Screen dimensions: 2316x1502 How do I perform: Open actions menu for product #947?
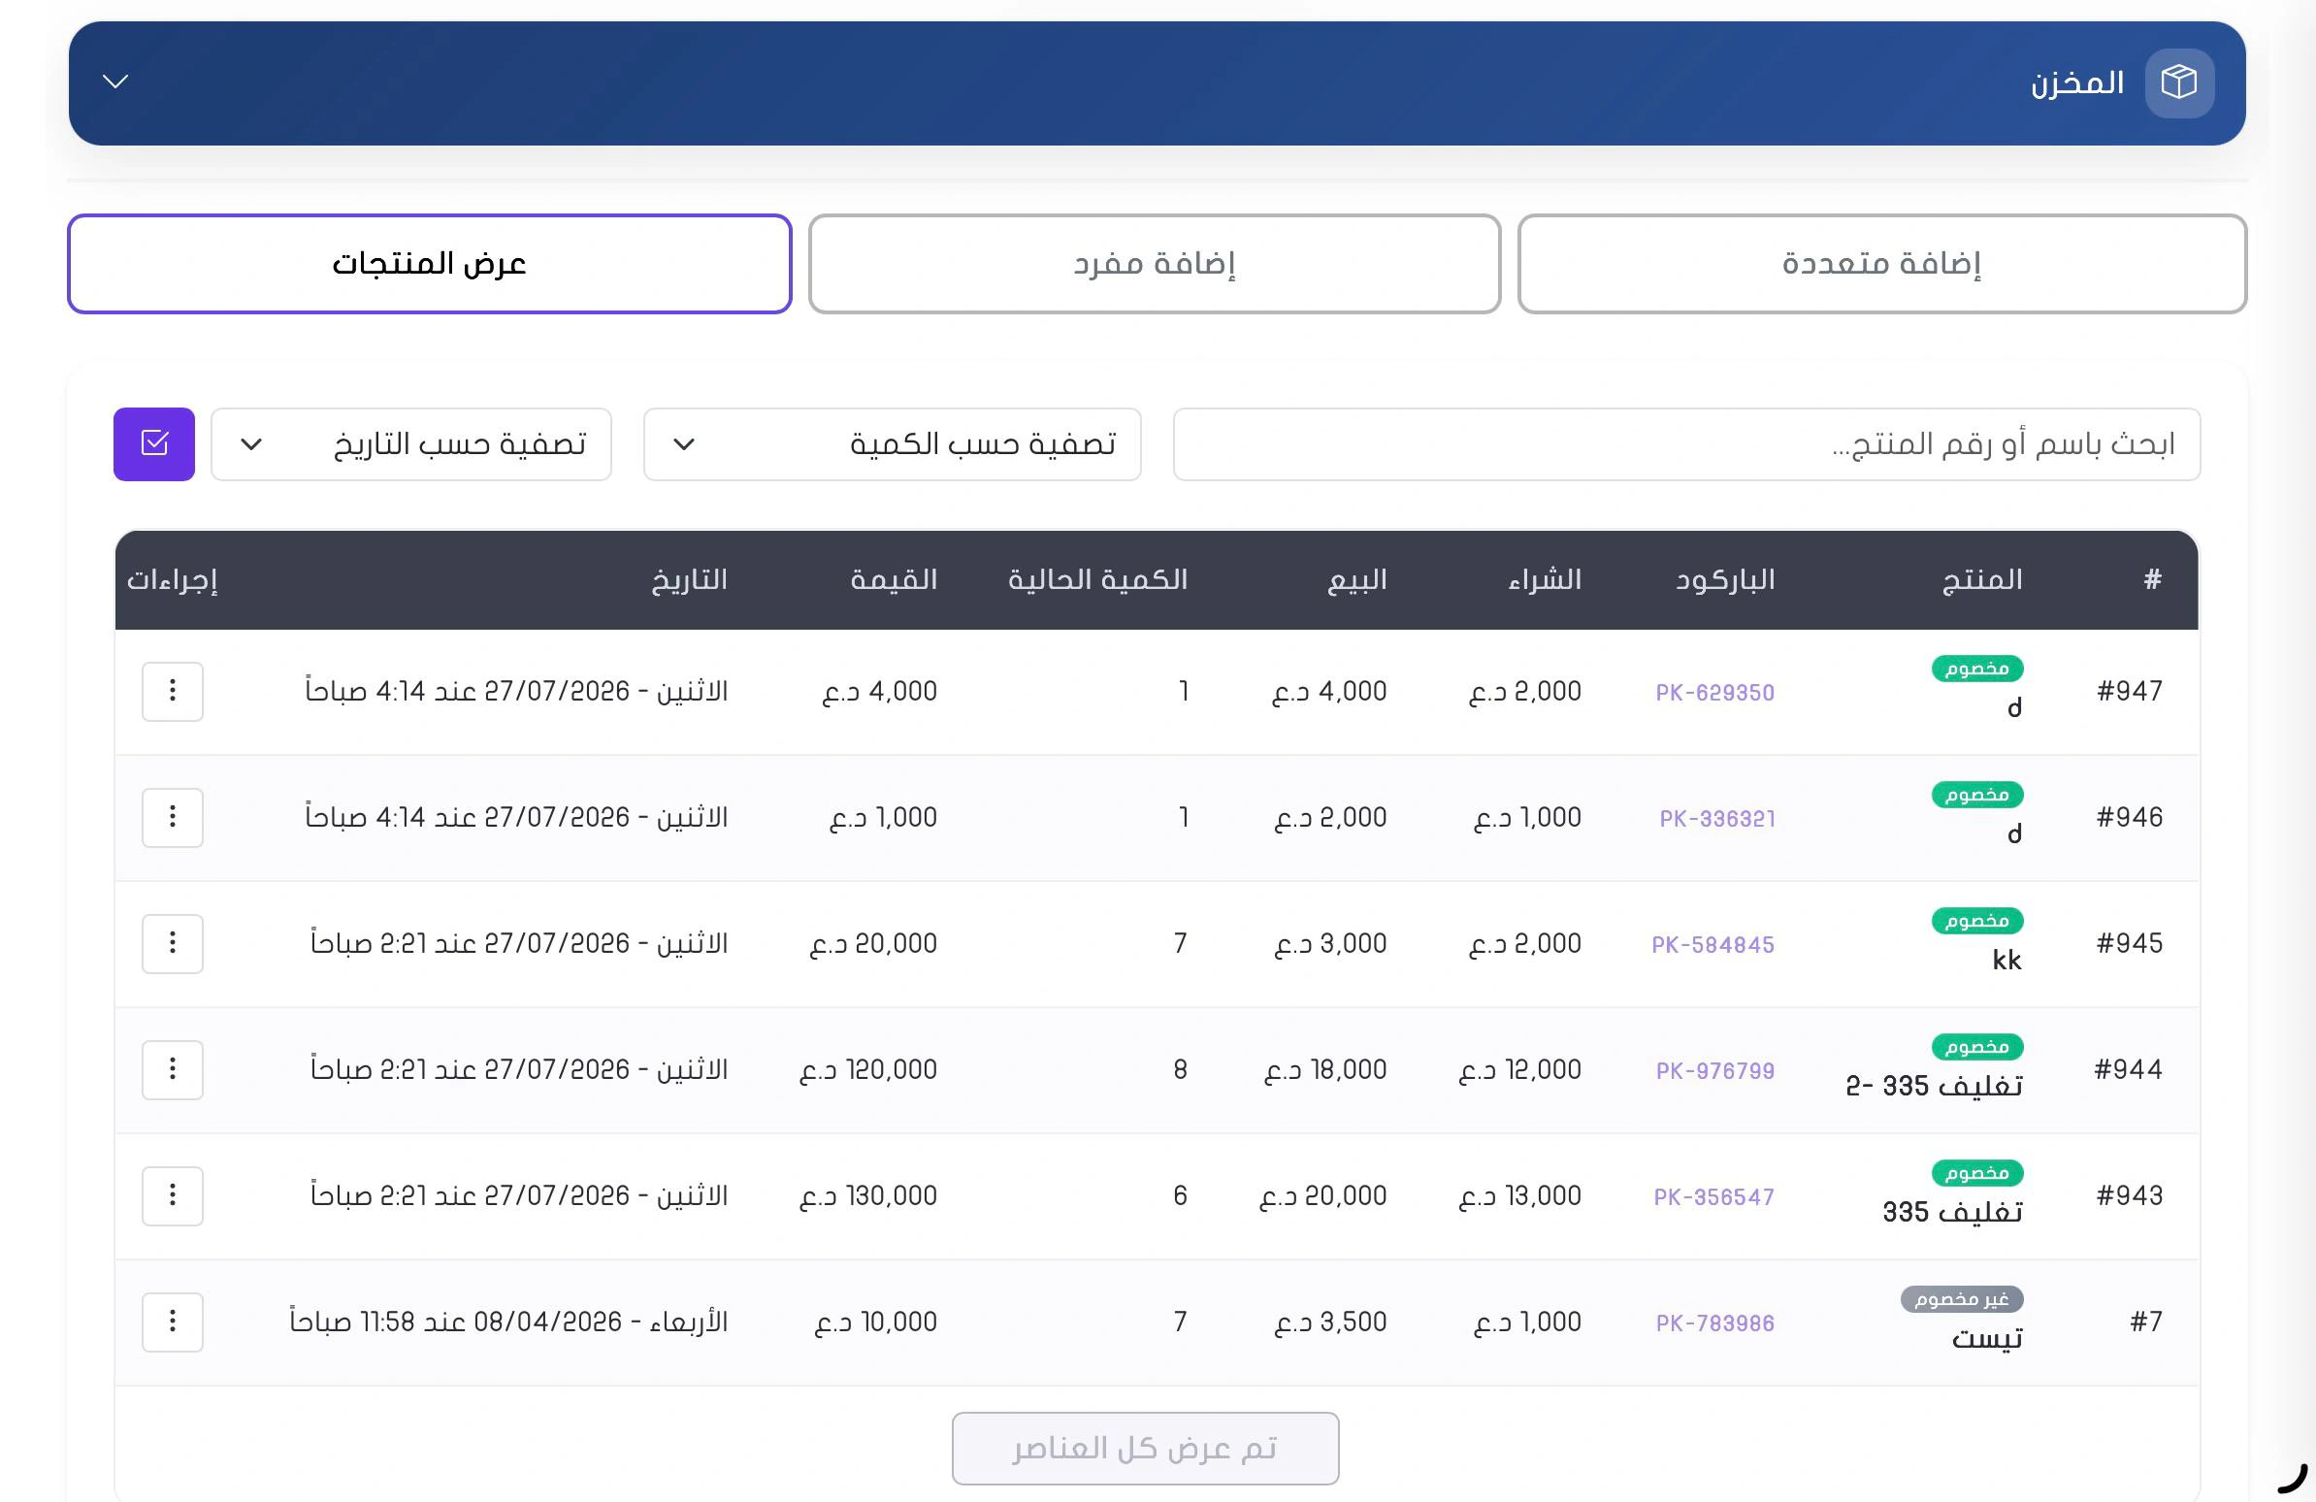(x=173, y=691)
